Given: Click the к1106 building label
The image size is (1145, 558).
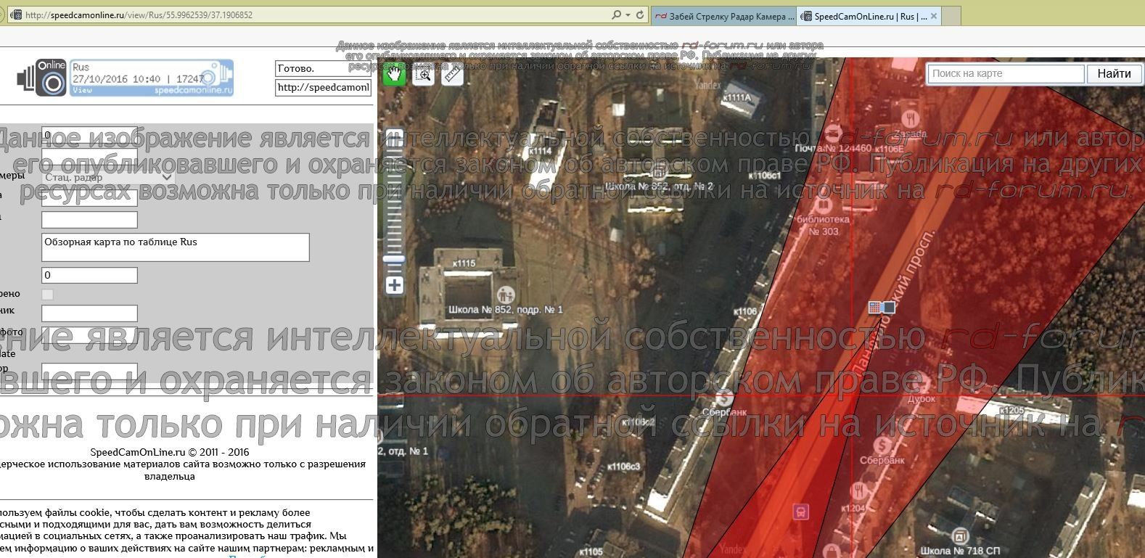Looking at the screenshot, I should click(744, 311).
